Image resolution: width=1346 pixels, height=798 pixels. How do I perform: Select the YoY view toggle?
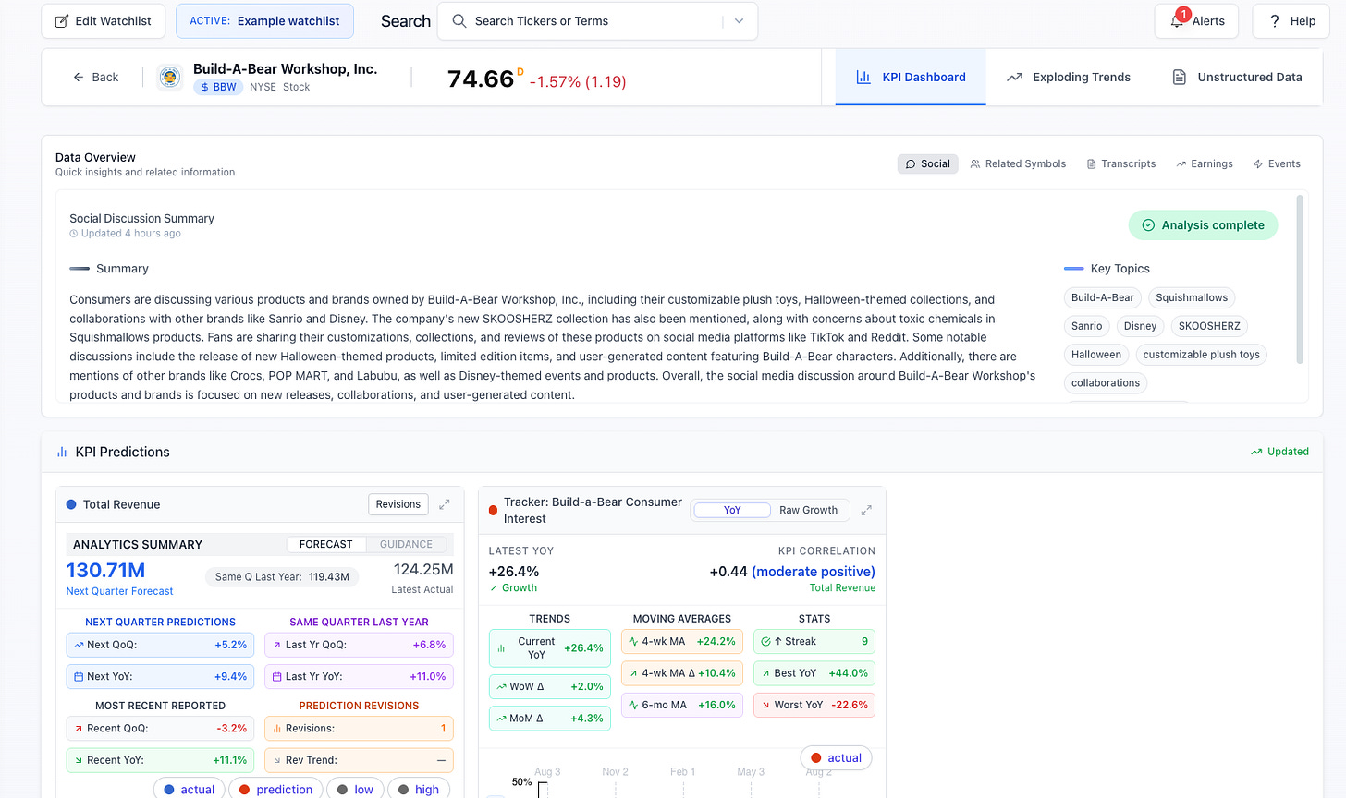point(732,510)
